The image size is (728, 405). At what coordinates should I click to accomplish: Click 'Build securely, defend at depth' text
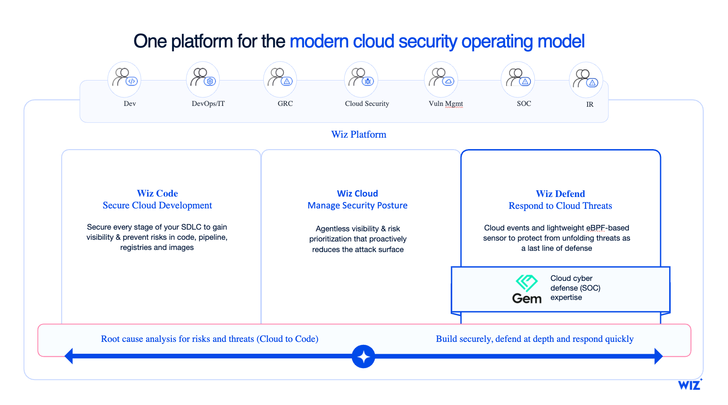tap(535, 339)
